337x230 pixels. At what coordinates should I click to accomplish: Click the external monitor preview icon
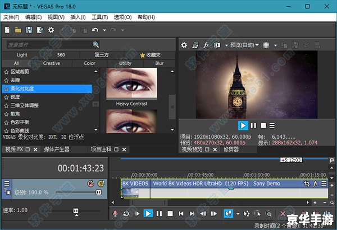click(x=195, y=45)
